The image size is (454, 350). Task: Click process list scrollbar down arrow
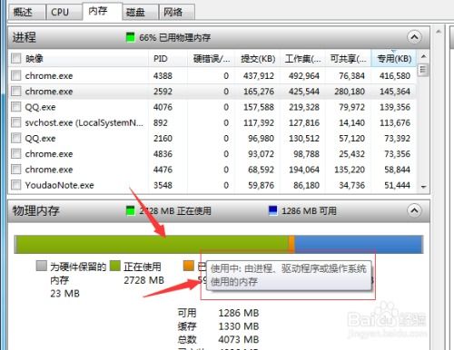coord(423,187)
